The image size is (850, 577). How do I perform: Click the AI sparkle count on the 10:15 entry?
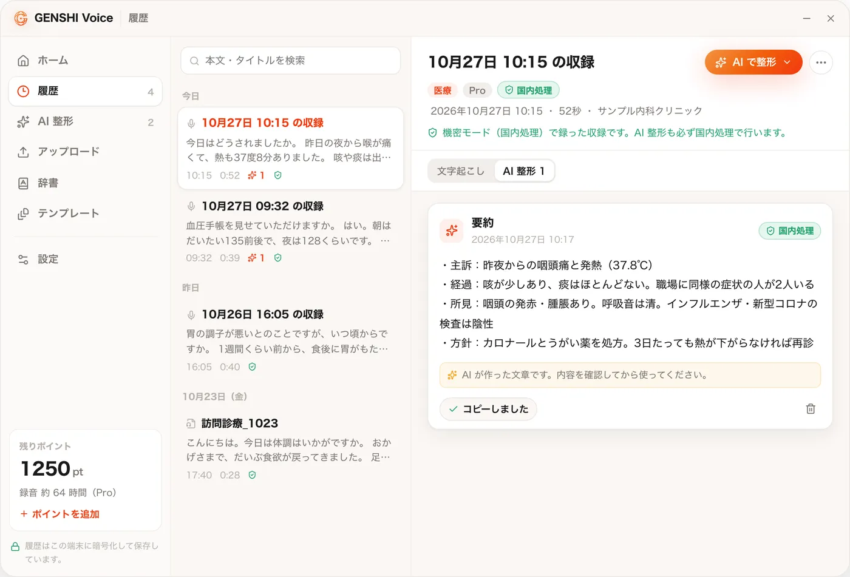pyautogui.click(x=256, y=175)
